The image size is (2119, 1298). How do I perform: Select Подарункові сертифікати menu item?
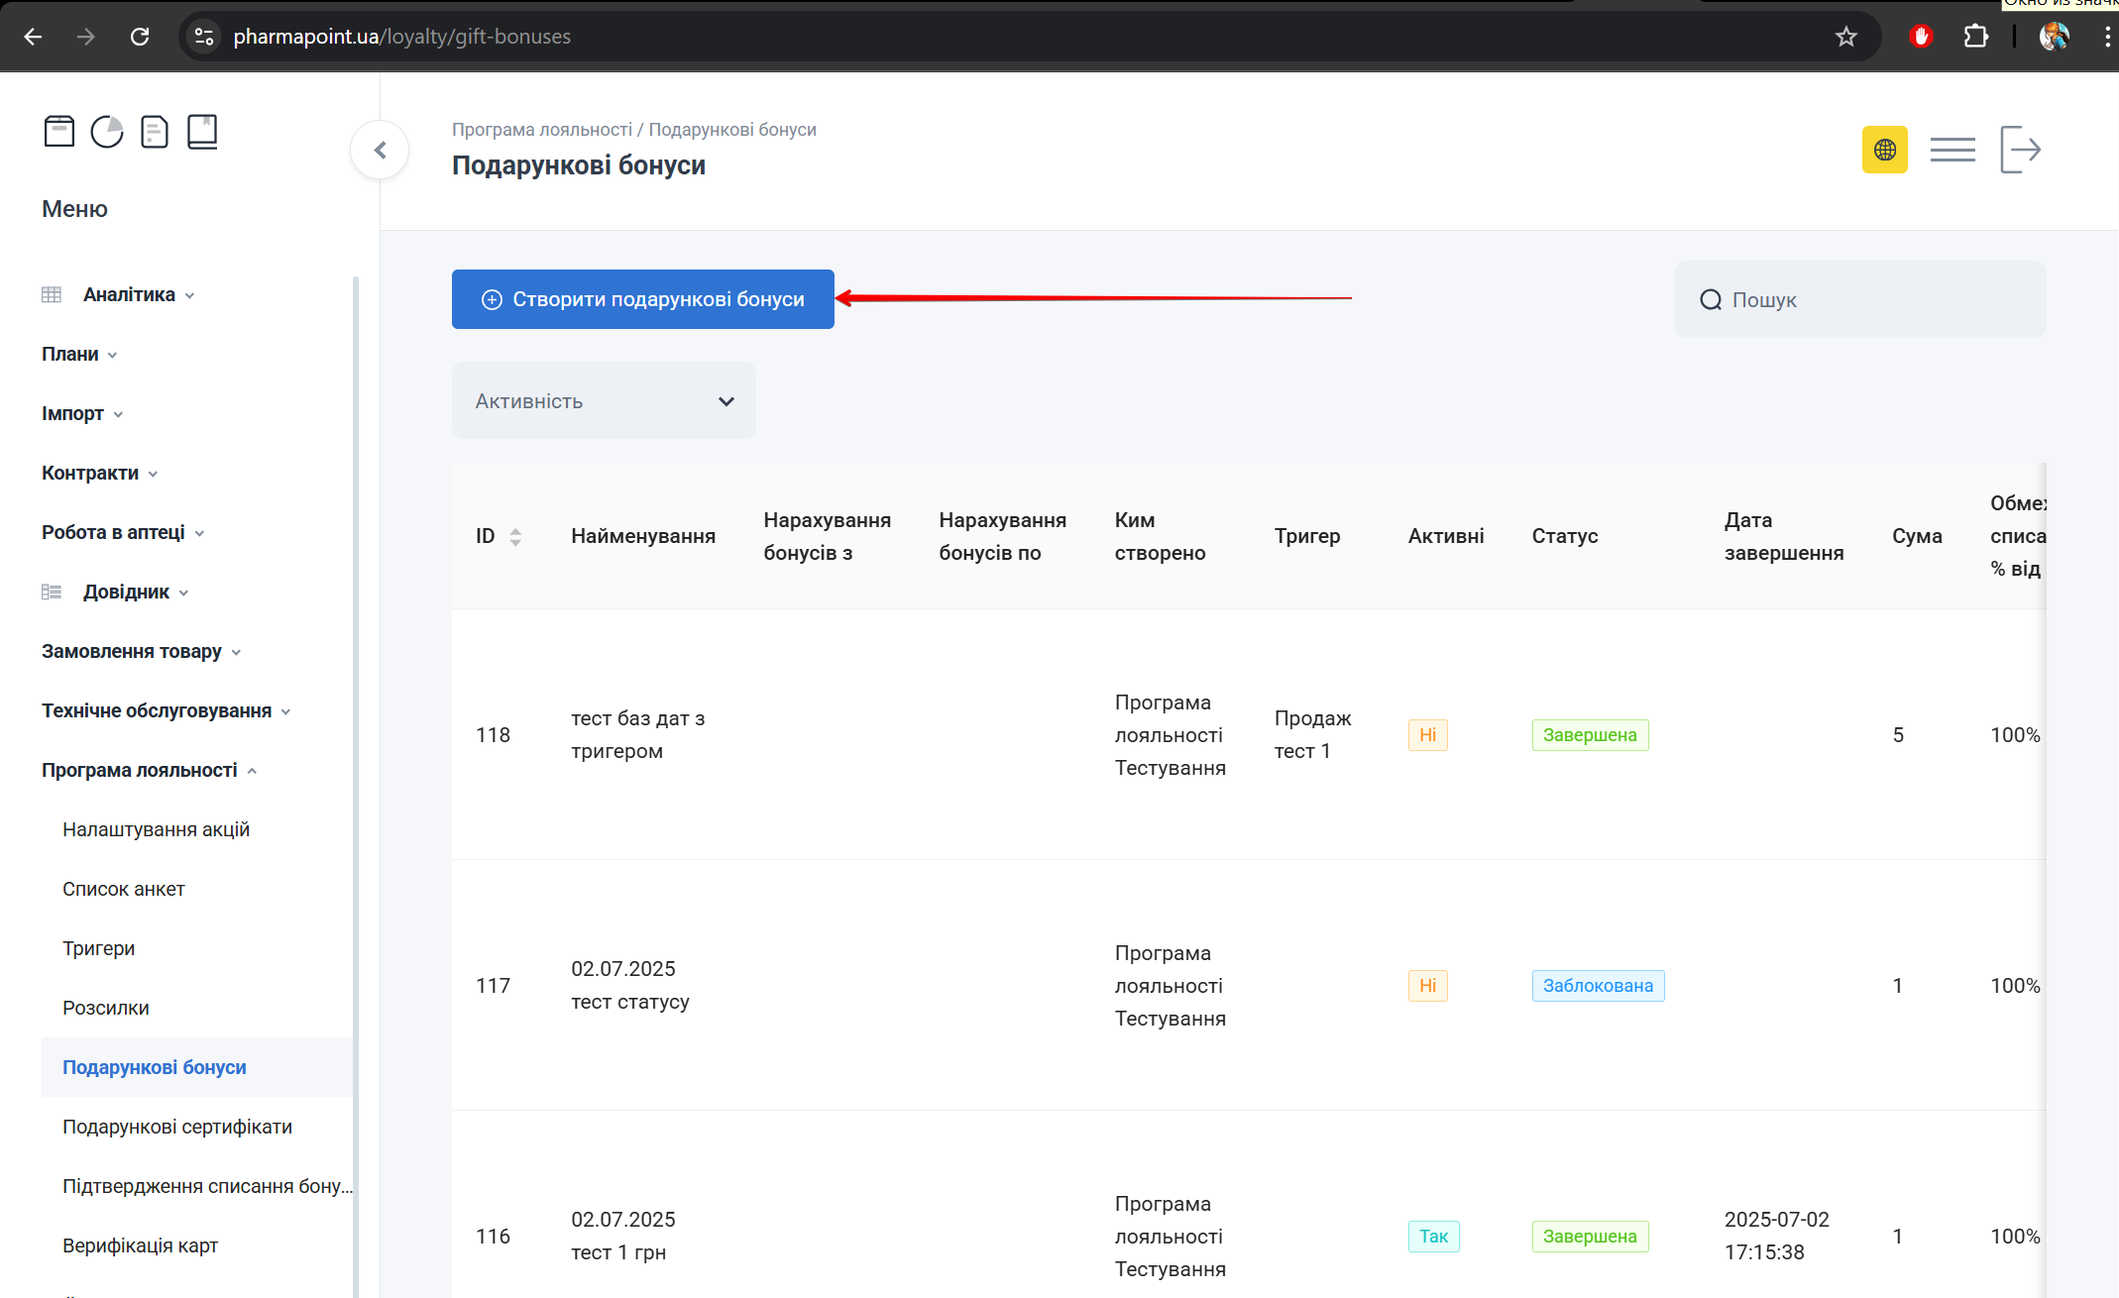[x=177, y=1127]
